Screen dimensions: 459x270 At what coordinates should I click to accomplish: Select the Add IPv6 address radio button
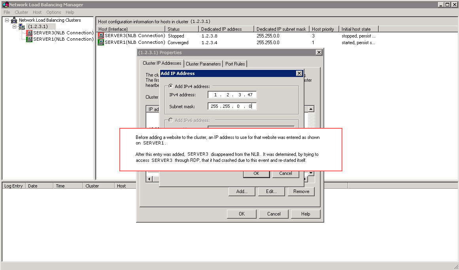171,120
